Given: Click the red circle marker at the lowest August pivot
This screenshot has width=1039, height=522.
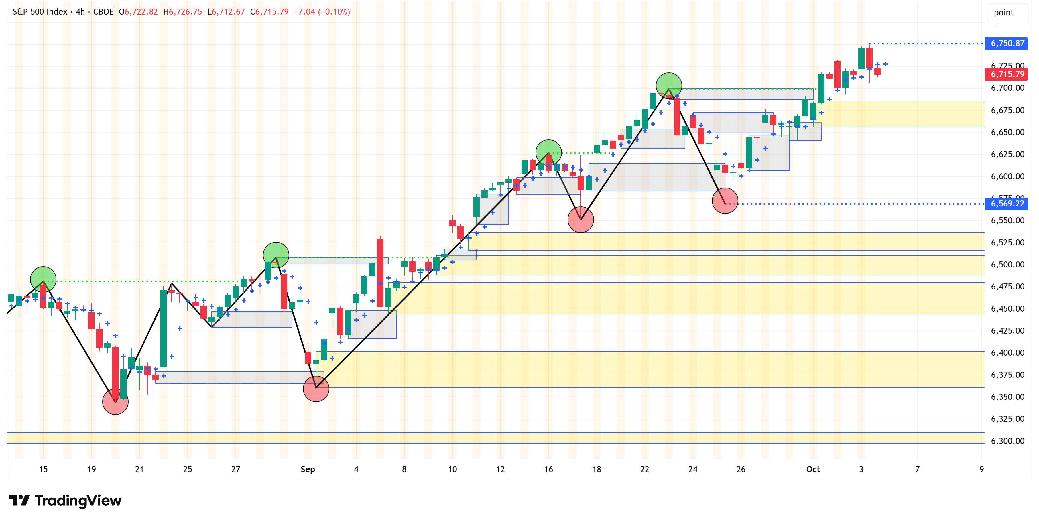Looking at the screenshot, I should [x=115, y=401].
